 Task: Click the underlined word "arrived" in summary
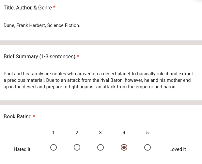(84, 74)
